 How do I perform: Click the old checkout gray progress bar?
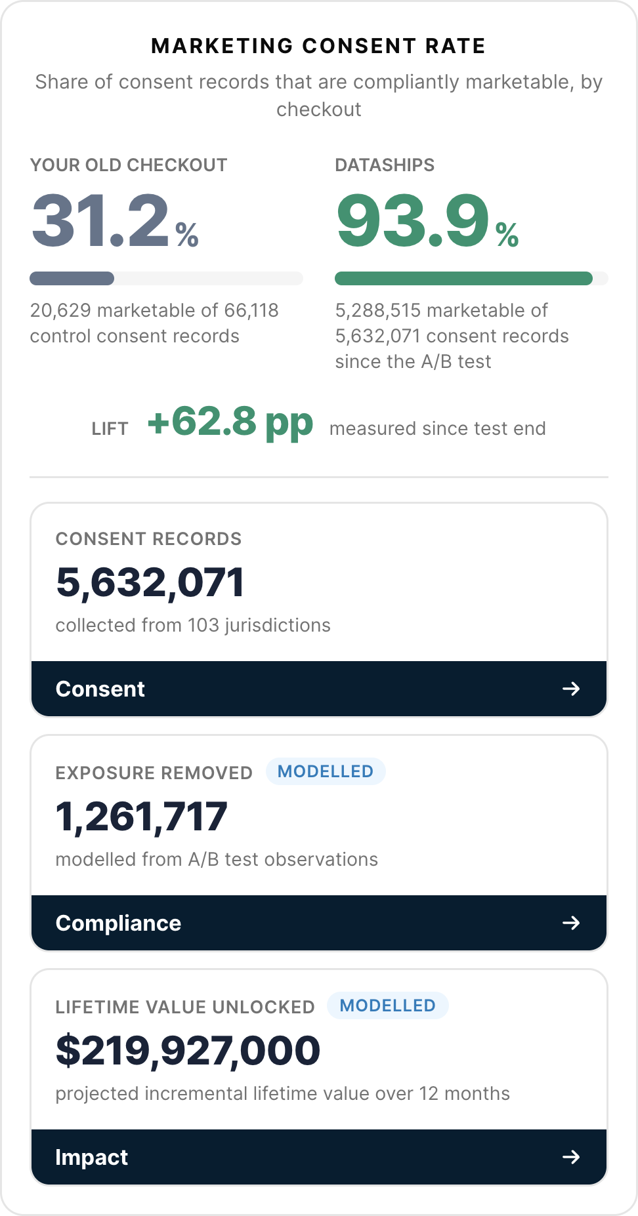(166, 278)
